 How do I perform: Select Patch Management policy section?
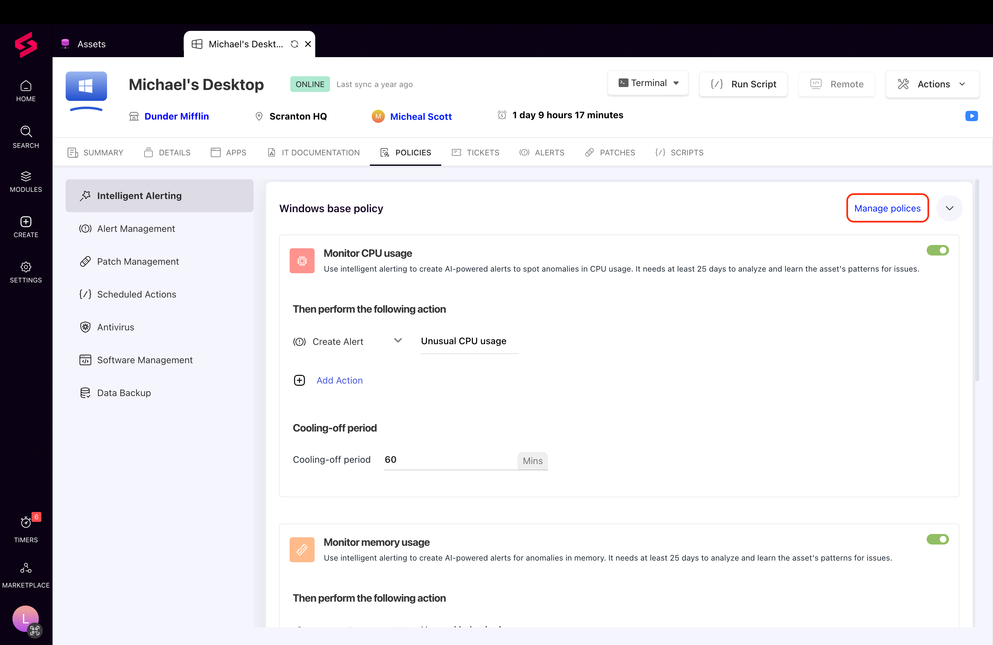pos(159,262)
